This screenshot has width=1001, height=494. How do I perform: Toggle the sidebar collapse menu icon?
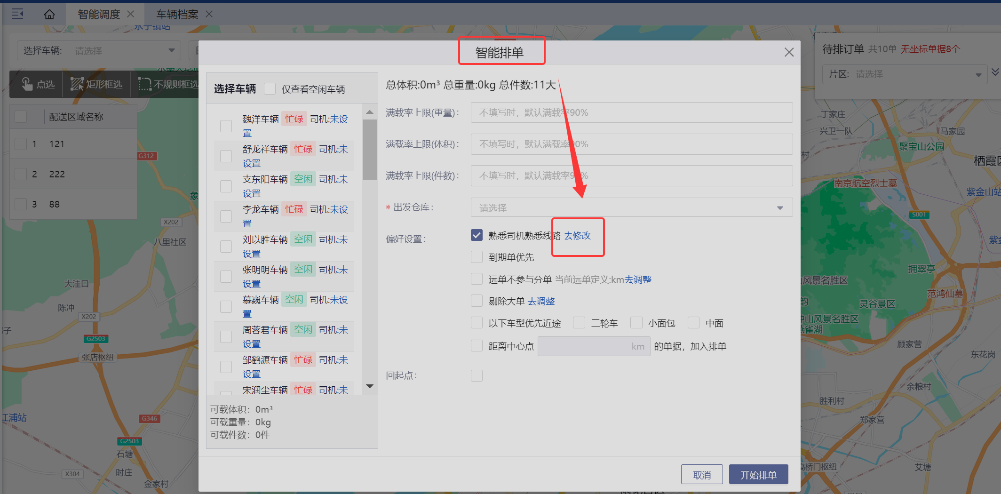(17, 14)
